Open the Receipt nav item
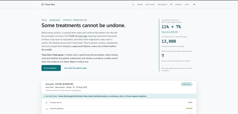This screenshot has width=238, height=114. (140, 4)
